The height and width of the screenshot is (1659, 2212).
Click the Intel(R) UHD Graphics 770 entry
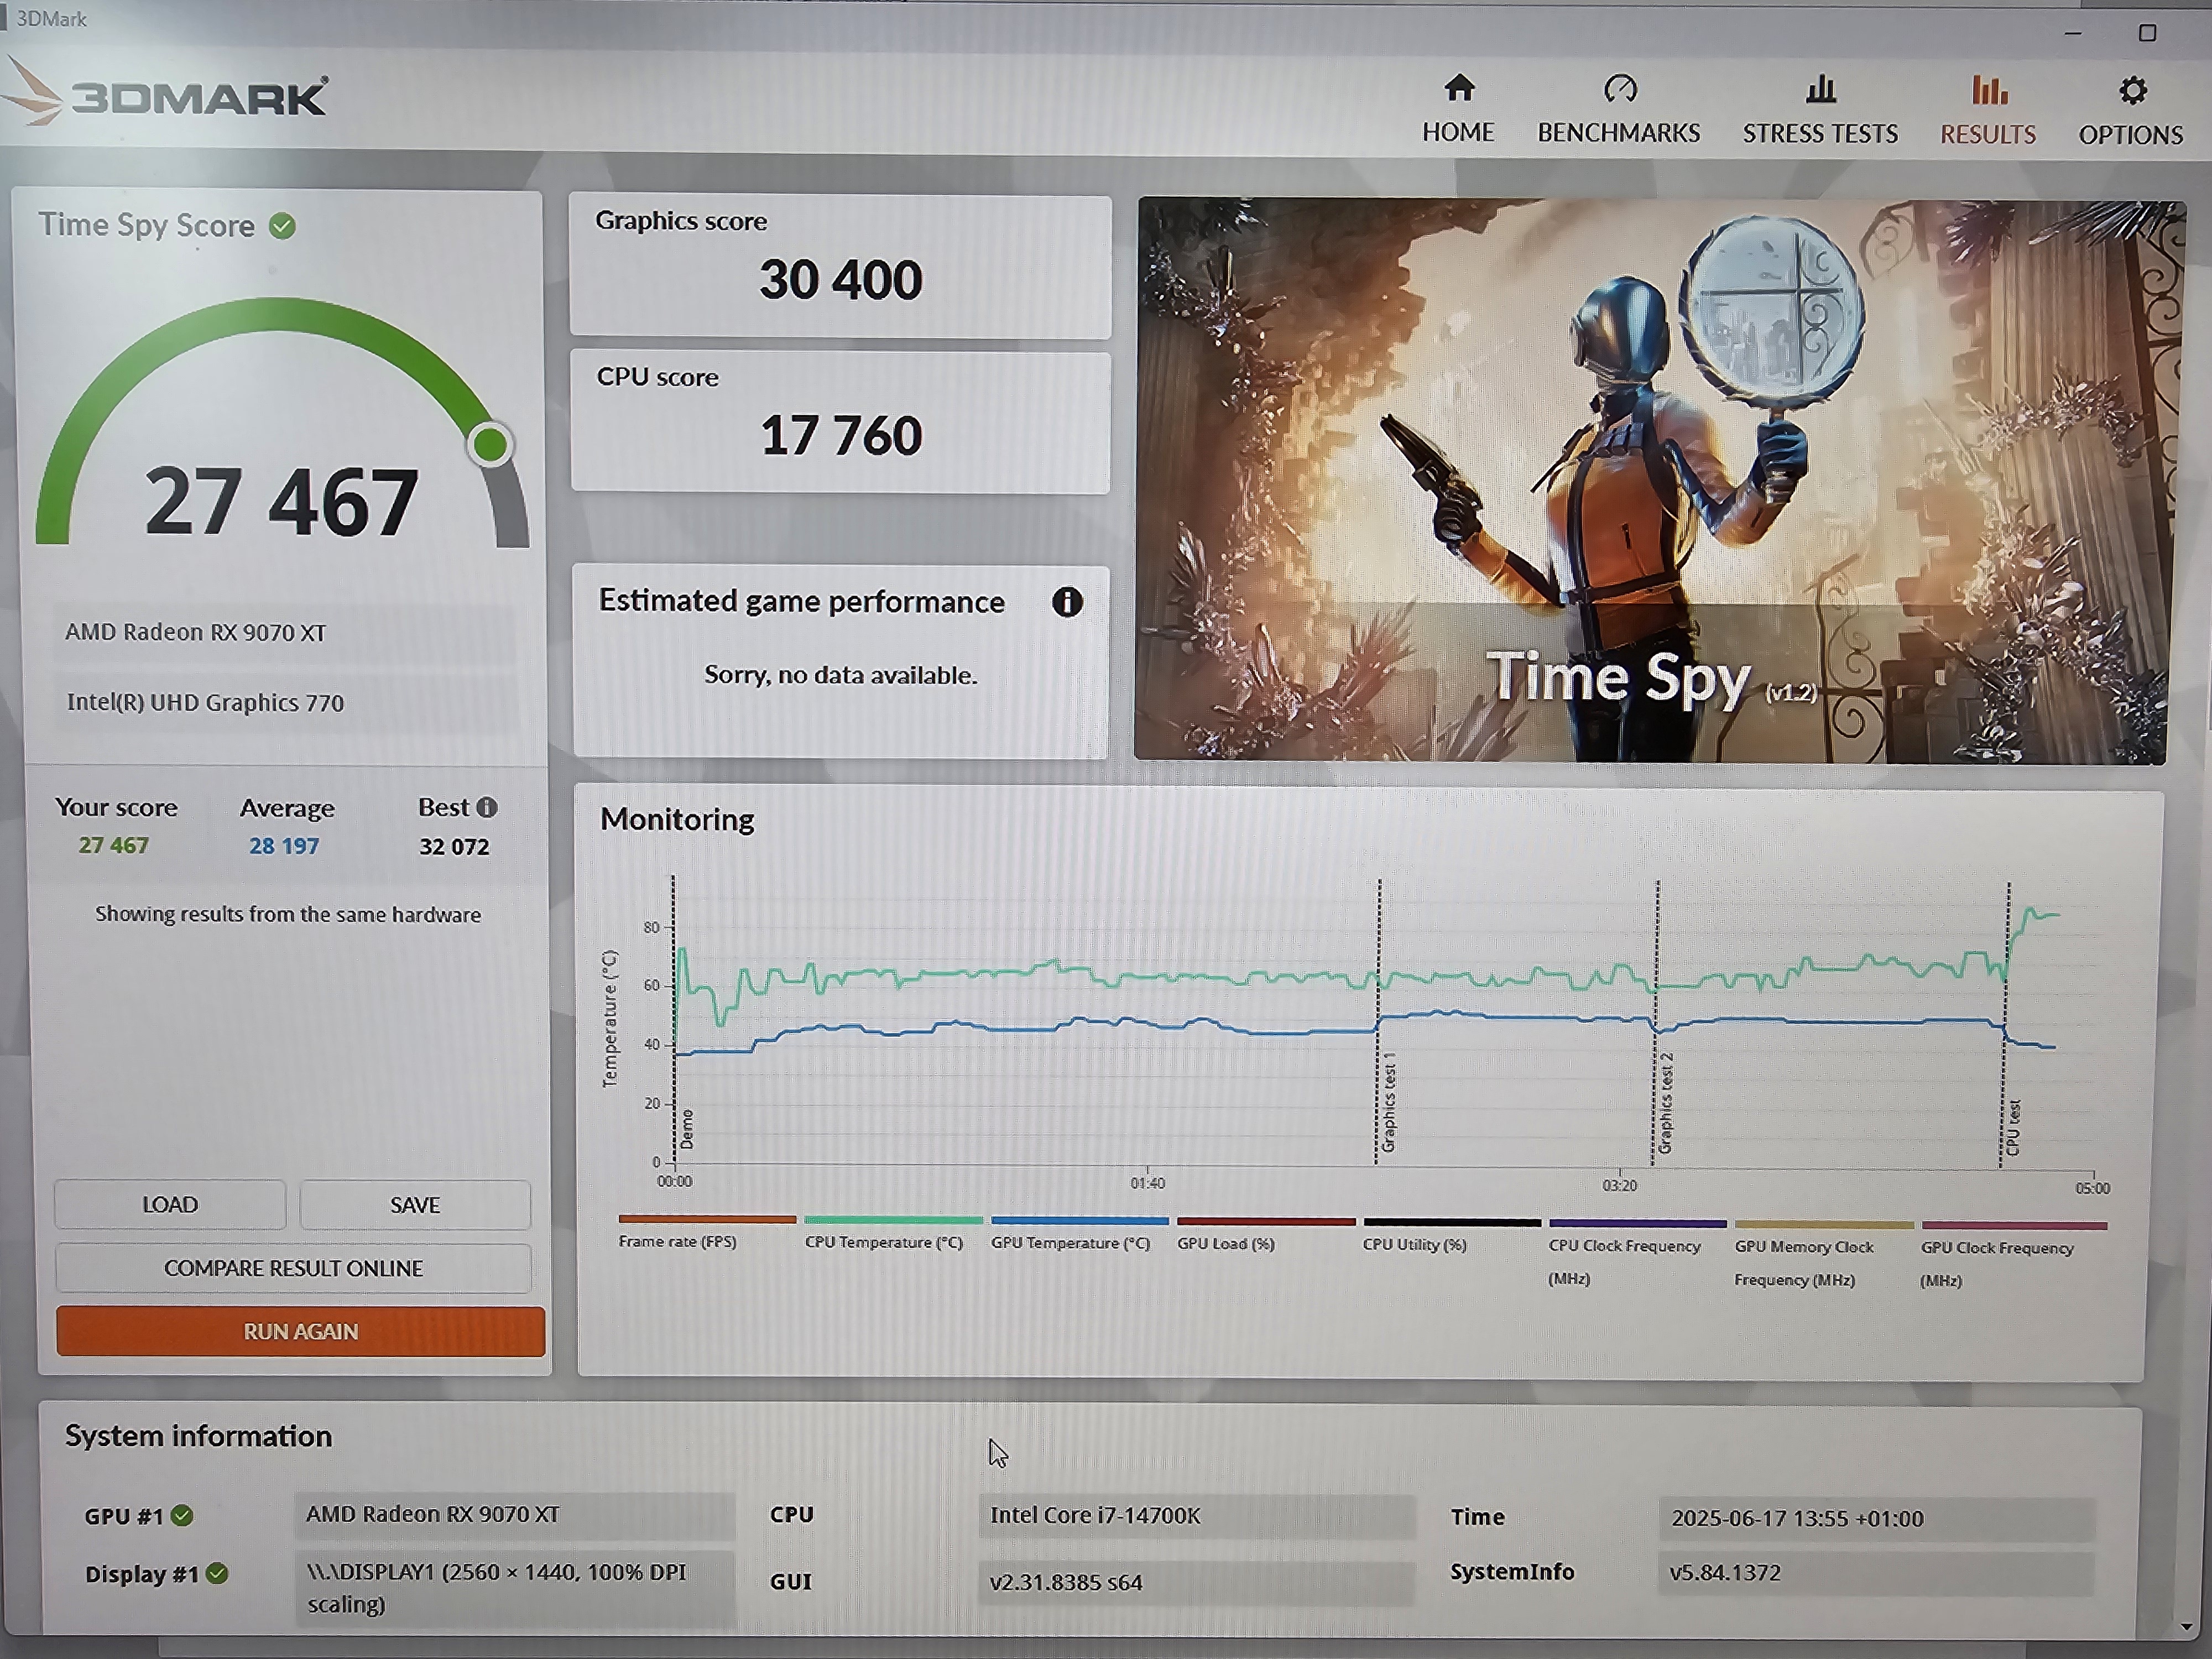click(286, 702)
